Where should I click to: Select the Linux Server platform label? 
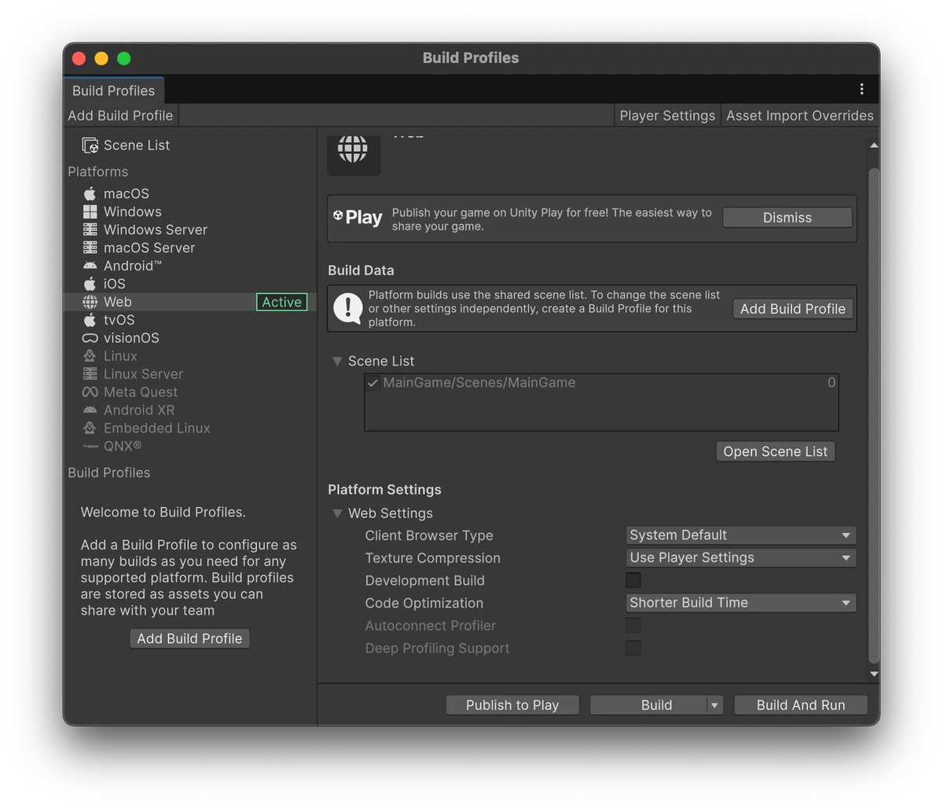tap(143, 374)
